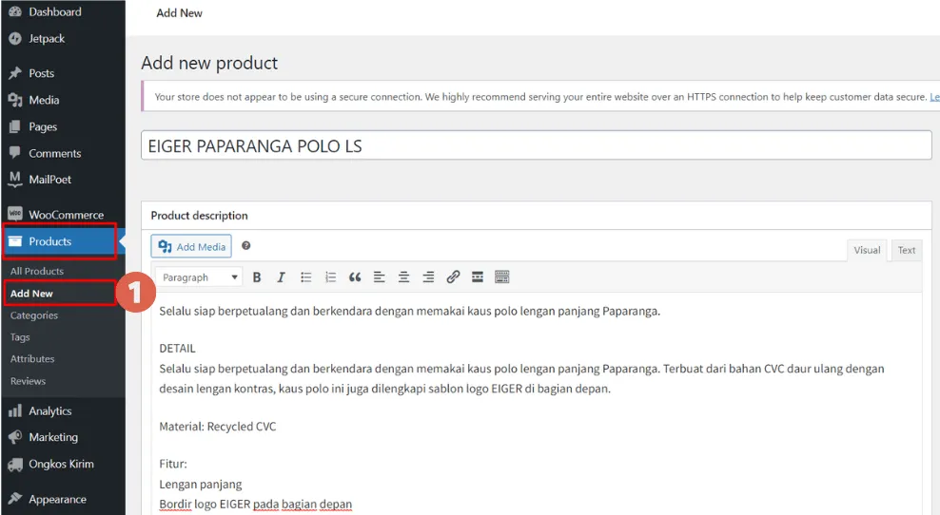Click the Comments bubble icon

15,153
